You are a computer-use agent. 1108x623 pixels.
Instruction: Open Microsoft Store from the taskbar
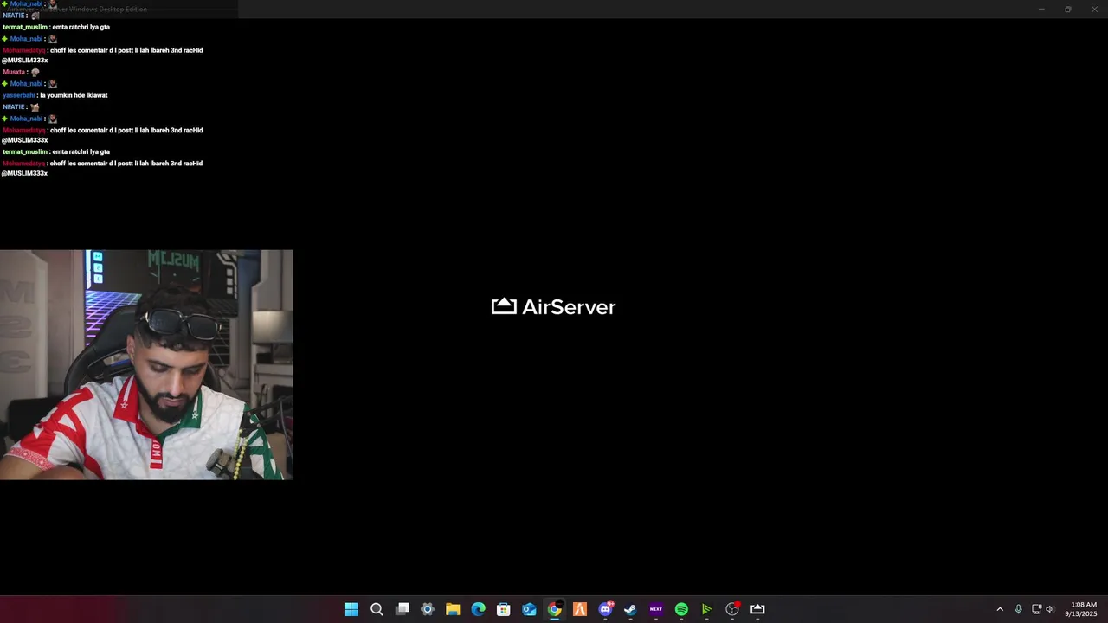click(x=503, y=609)
